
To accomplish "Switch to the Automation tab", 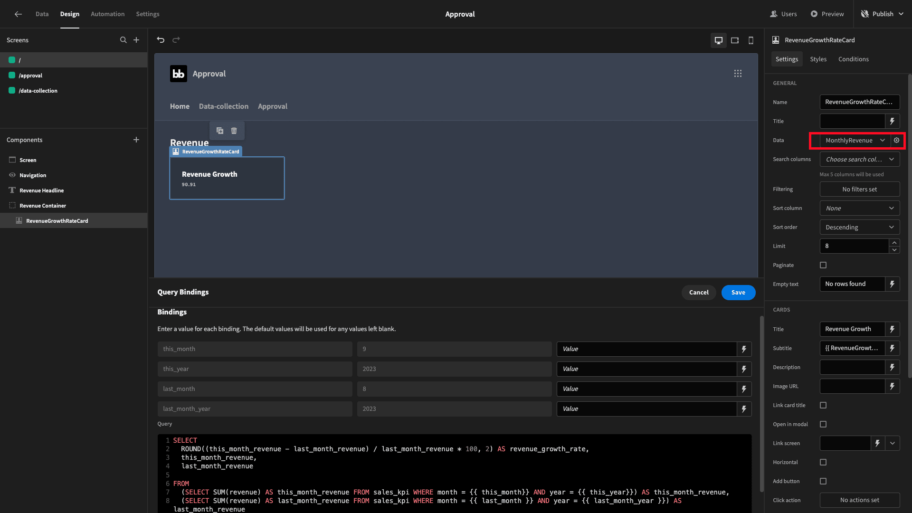I will click(x=108, y=14).
